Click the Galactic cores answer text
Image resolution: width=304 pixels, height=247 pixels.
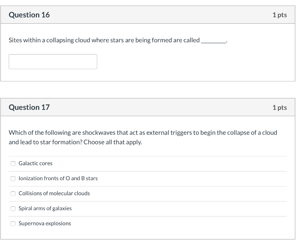[x=35, y=163]
